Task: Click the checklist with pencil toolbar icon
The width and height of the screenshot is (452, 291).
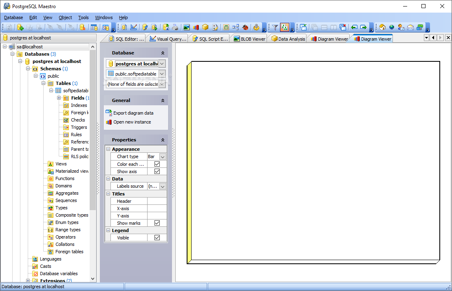Action: pos(215,27)
